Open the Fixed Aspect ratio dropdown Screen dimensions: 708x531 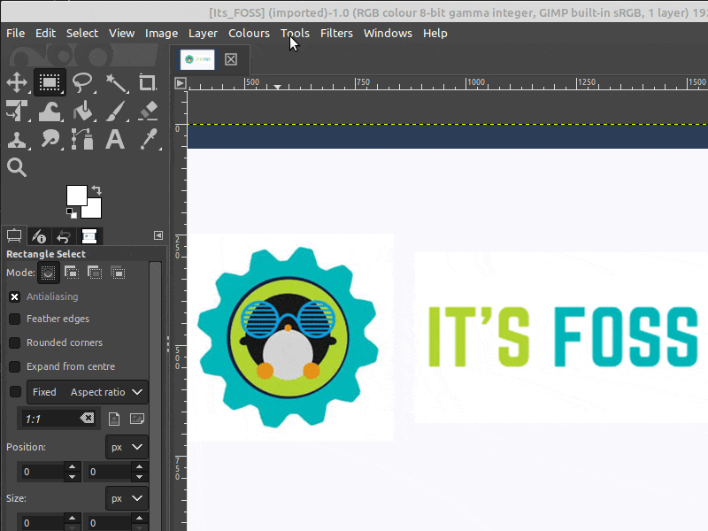[88, 392]
